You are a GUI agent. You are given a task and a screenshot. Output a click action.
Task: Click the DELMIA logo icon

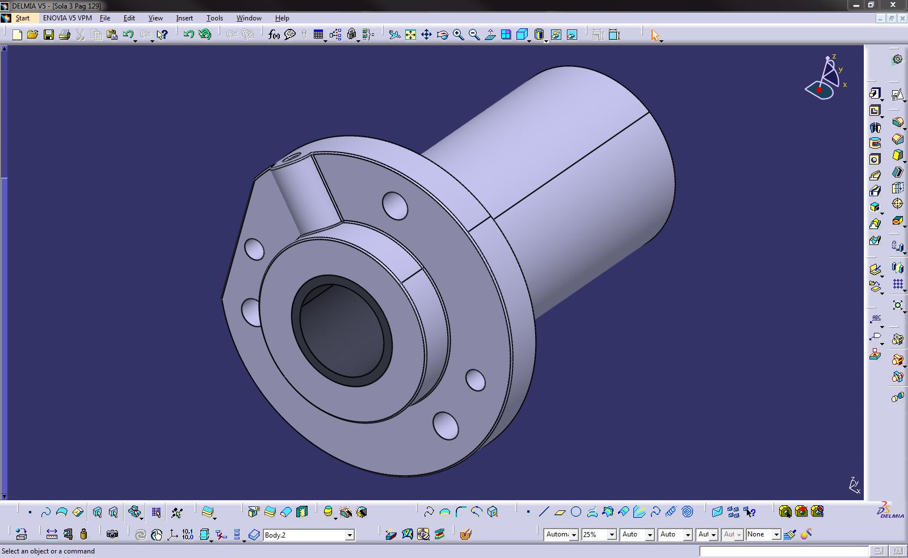point(890,510)
